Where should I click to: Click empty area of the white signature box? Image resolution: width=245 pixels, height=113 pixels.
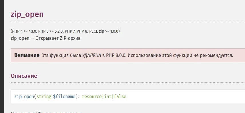[184, 96]
